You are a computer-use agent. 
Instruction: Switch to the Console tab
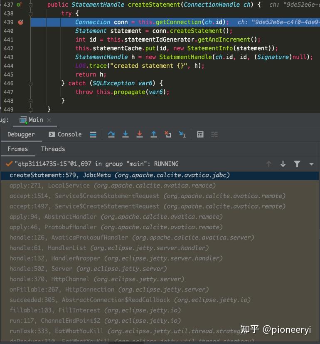click(x=65, y=134)
